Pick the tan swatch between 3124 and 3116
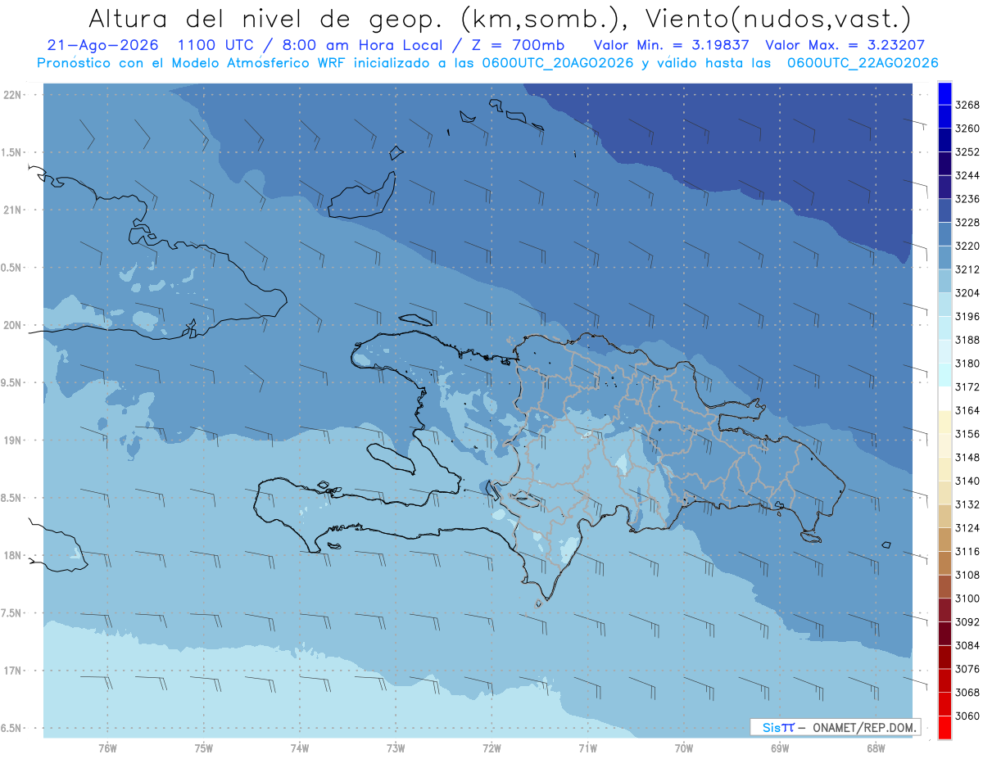983x759 pixels. click(944, 540)
